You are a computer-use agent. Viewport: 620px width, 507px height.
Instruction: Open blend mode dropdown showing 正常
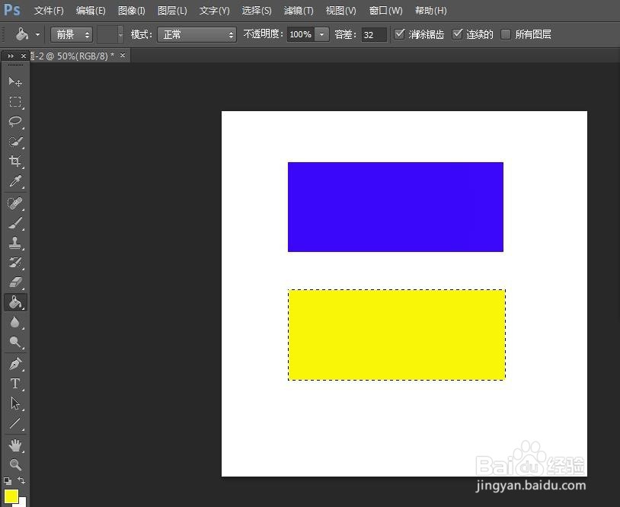197,35
